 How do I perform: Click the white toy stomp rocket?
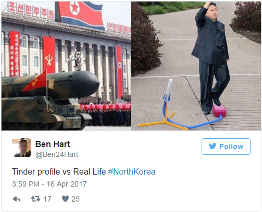[x=168, y=90]
